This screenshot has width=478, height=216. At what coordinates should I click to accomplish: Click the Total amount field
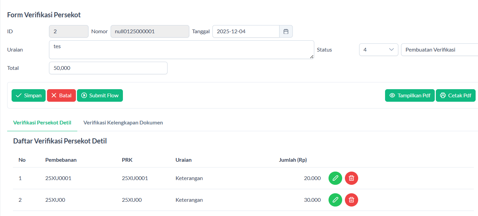click(x=108, y=68)
